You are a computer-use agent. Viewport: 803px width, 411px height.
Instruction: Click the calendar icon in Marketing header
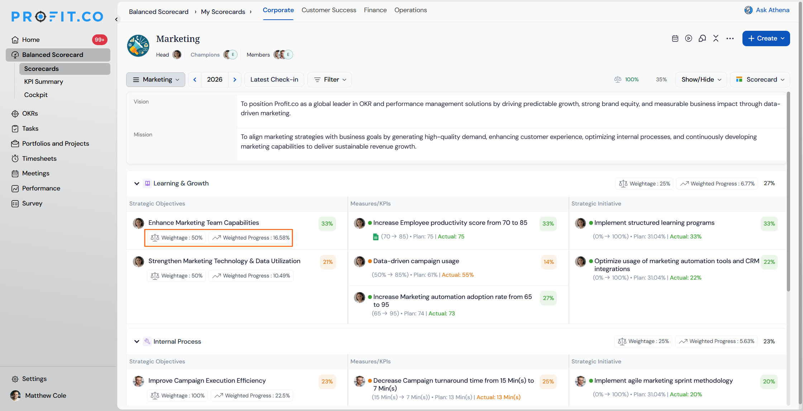click(675, 39)
